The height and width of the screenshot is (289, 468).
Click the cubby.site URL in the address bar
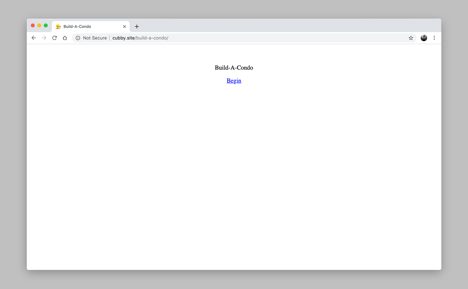[140, 38]
